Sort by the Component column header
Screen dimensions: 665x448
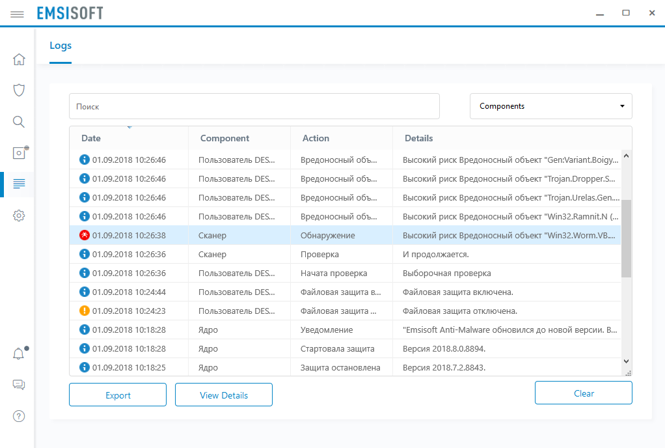click(224, 138)
